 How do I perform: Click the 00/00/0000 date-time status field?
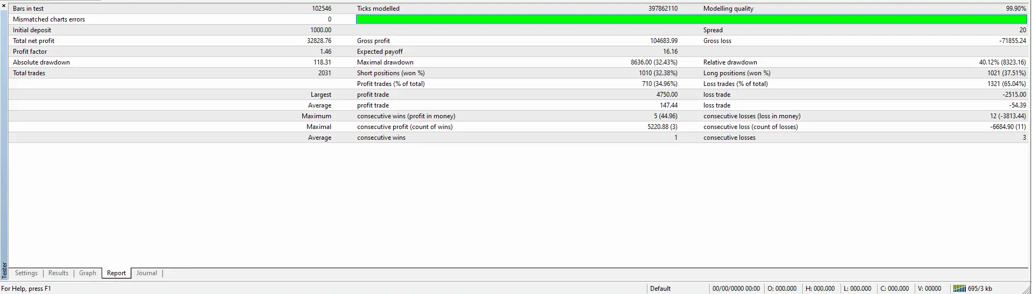tap(736, 289)
